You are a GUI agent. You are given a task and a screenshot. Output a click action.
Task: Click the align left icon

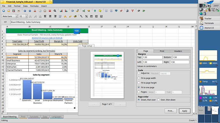(x=45, y=17)
